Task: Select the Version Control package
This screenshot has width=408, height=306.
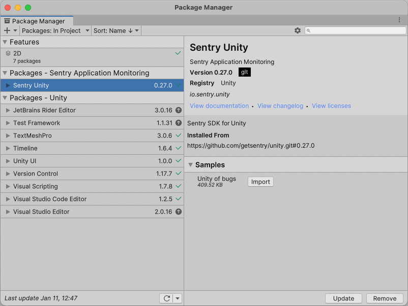Action: tap(92, 174)
